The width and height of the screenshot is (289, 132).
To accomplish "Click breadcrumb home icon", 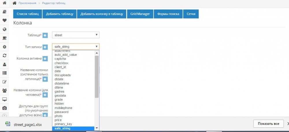I will [x=14, y=3].
